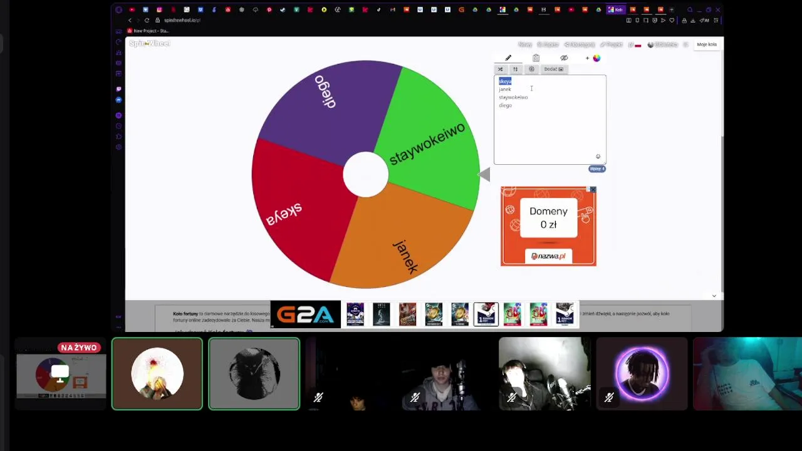Select the pencil edit-entries tab
The width and height of the screenshot is (802, 451).
click(x=508, y=58)
